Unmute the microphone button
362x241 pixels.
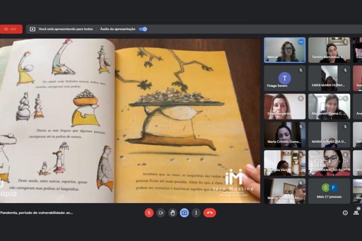pyautogui.click(x=149, y=213)
